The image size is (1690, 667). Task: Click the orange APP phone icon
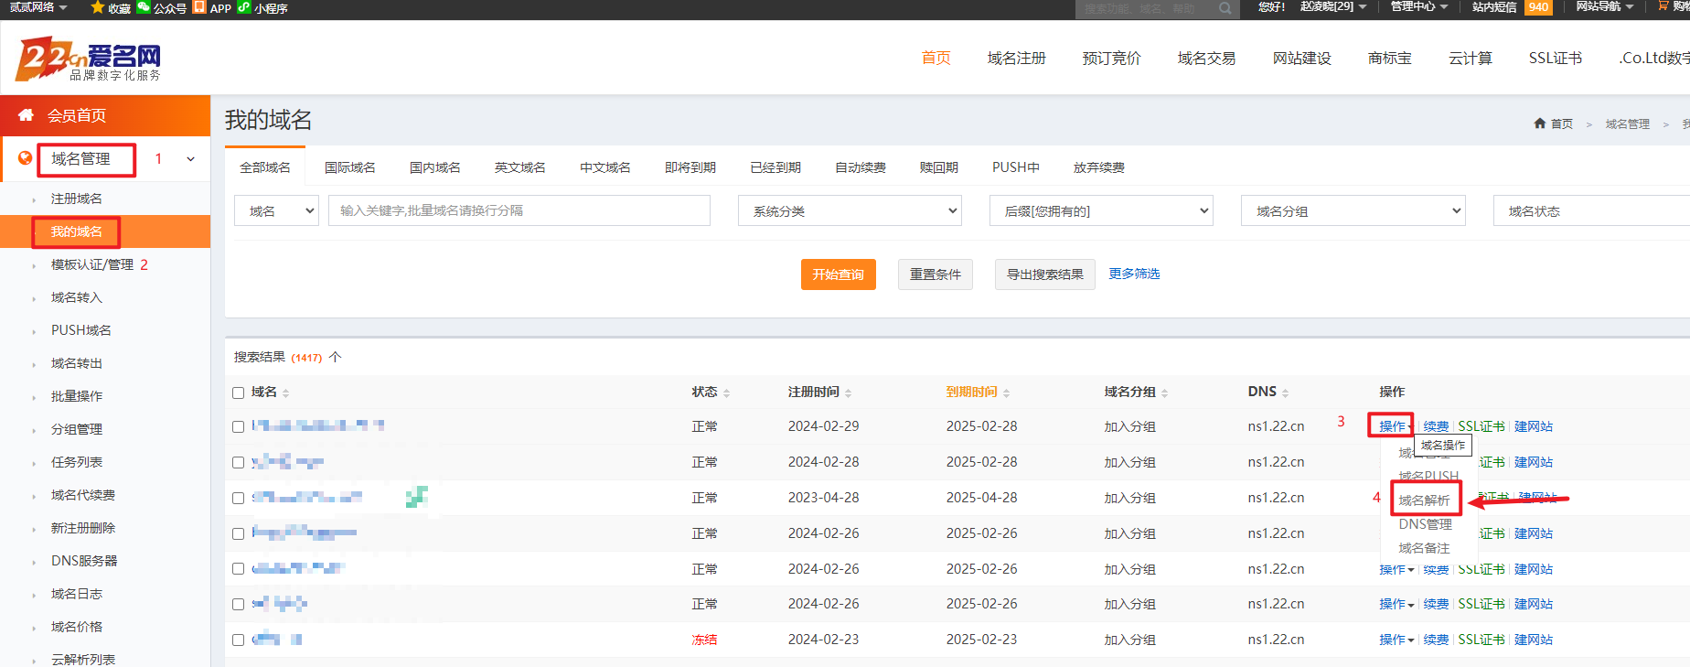(x=199, y=7)
